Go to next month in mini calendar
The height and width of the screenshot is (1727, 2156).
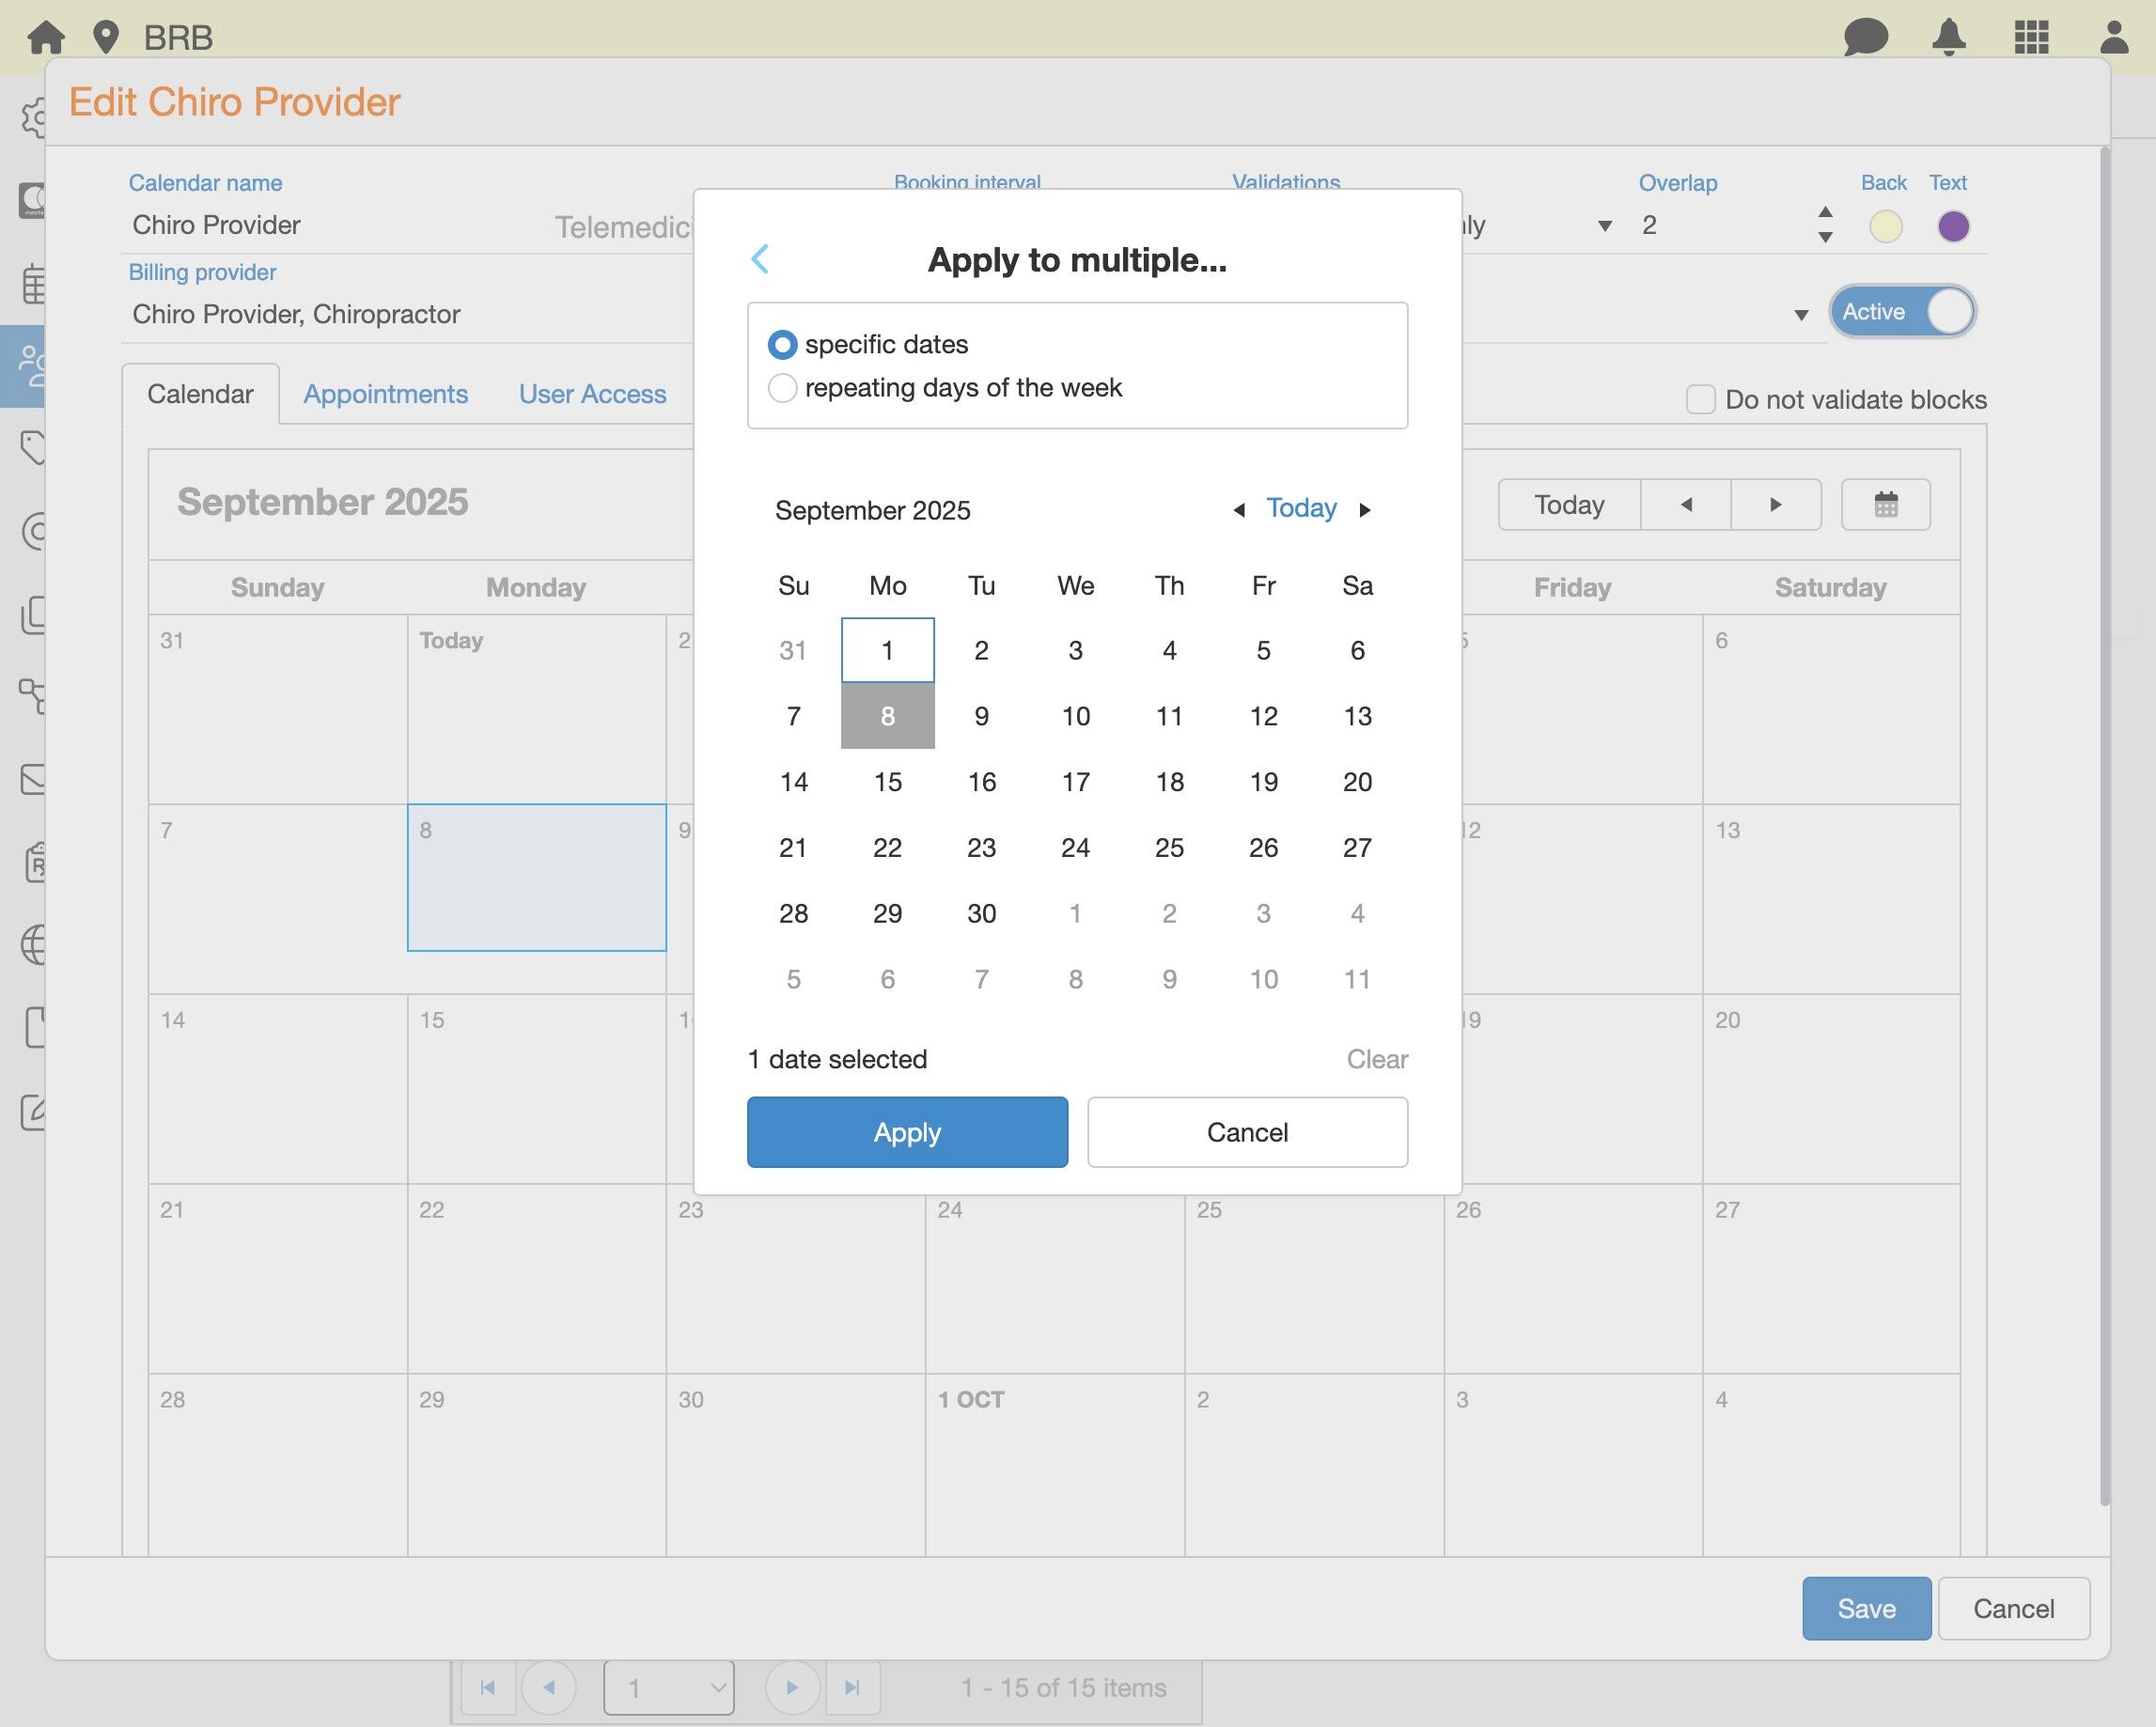[x=1365, y=510]
